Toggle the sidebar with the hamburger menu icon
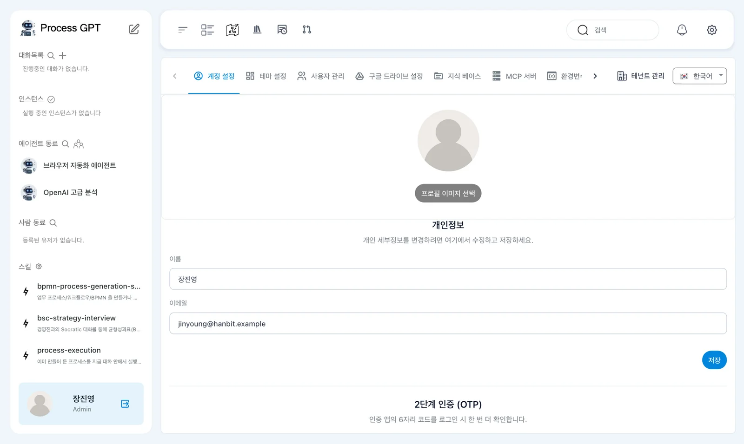 (x=182, y=30)
